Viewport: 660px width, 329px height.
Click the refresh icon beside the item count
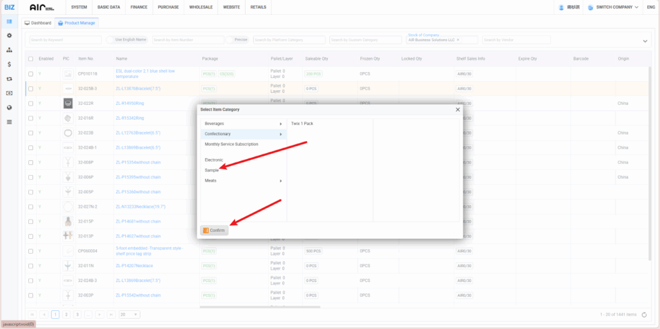click(x=645, y=314)
